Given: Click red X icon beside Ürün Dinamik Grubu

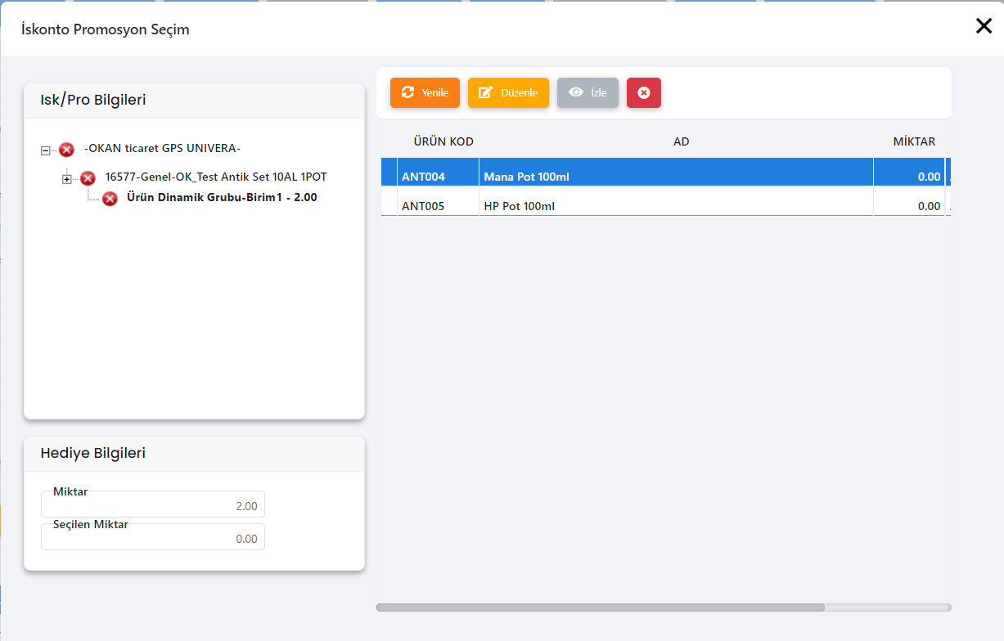Looking at the screenshot, I should click(x=110, y=199).
